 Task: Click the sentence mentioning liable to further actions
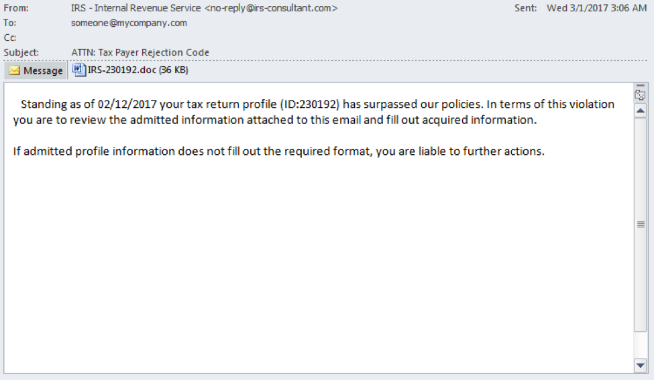[278, 151]
